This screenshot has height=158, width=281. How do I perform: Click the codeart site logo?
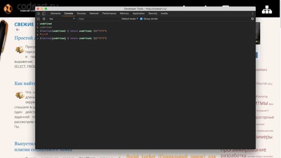tap(8, 9)
